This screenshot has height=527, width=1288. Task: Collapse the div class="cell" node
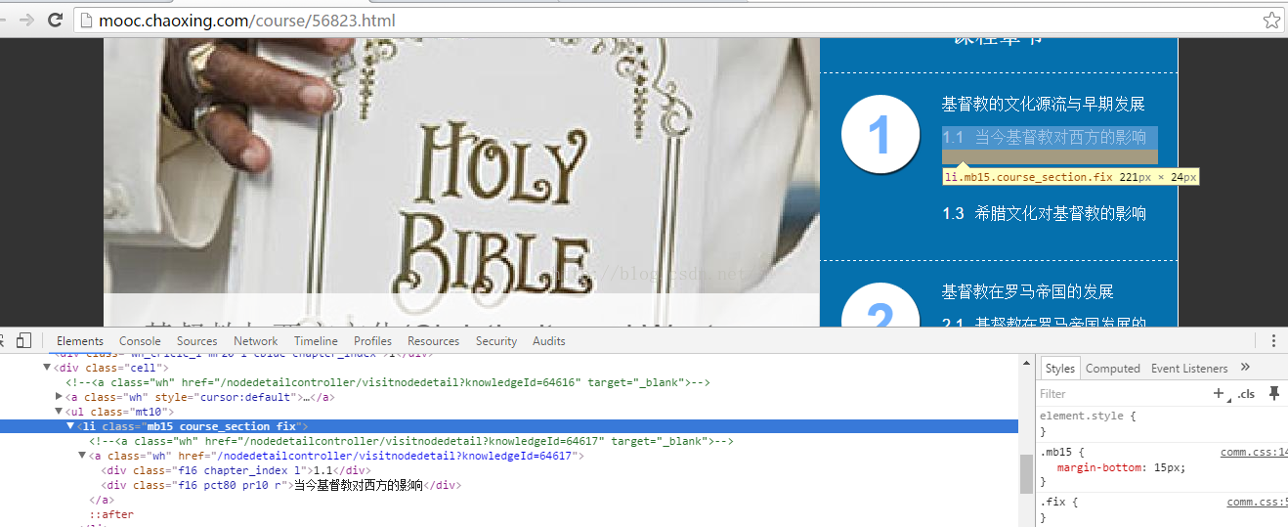pos(47,368)
